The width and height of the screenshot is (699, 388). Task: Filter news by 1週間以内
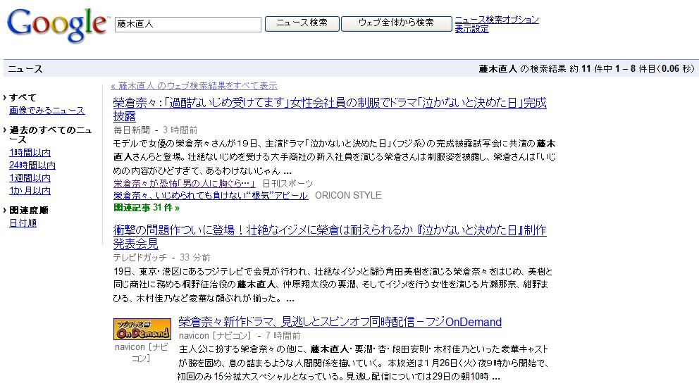tap(30, 177)
